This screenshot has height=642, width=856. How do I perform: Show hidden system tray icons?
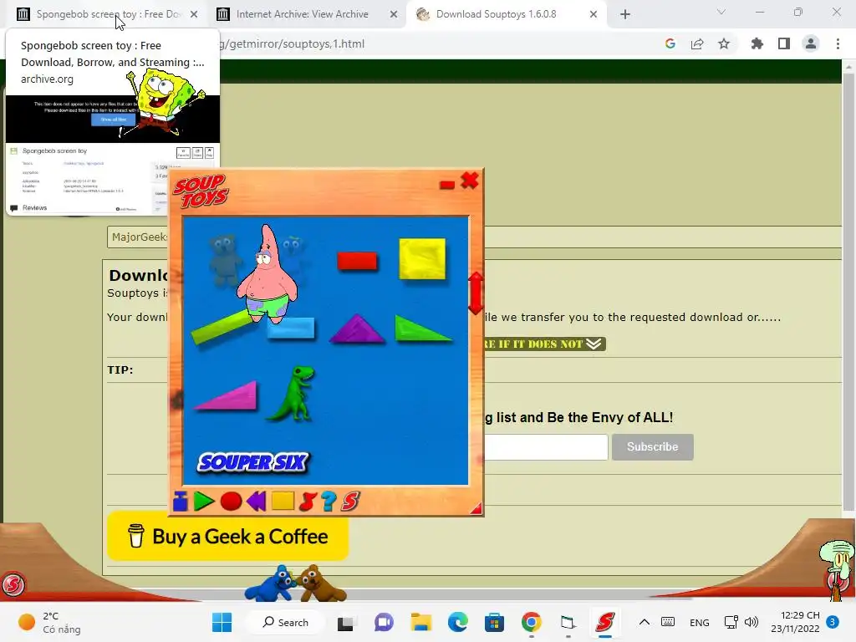point(645,622)
